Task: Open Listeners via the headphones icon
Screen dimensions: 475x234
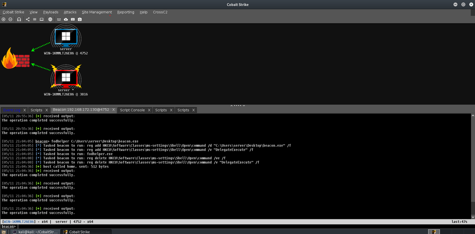Action: (19, 19)
